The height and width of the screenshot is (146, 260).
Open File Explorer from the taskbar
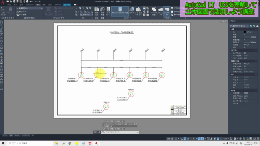click(x=56, y=143)
